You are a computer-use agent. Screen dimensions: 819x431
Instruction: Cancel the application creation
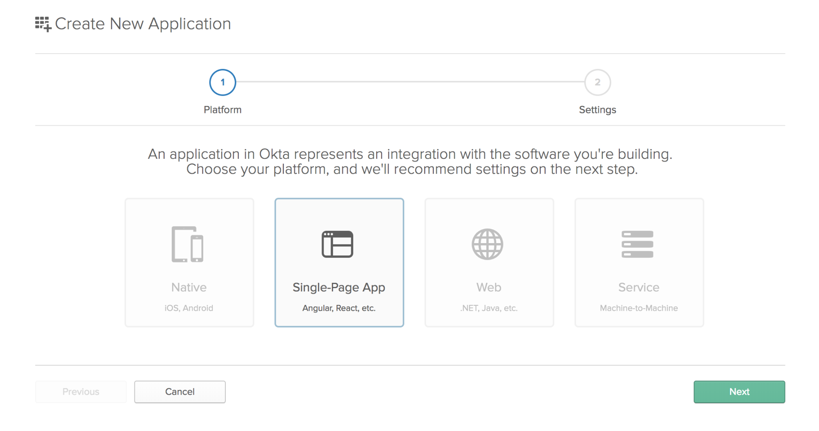(180, 392)
